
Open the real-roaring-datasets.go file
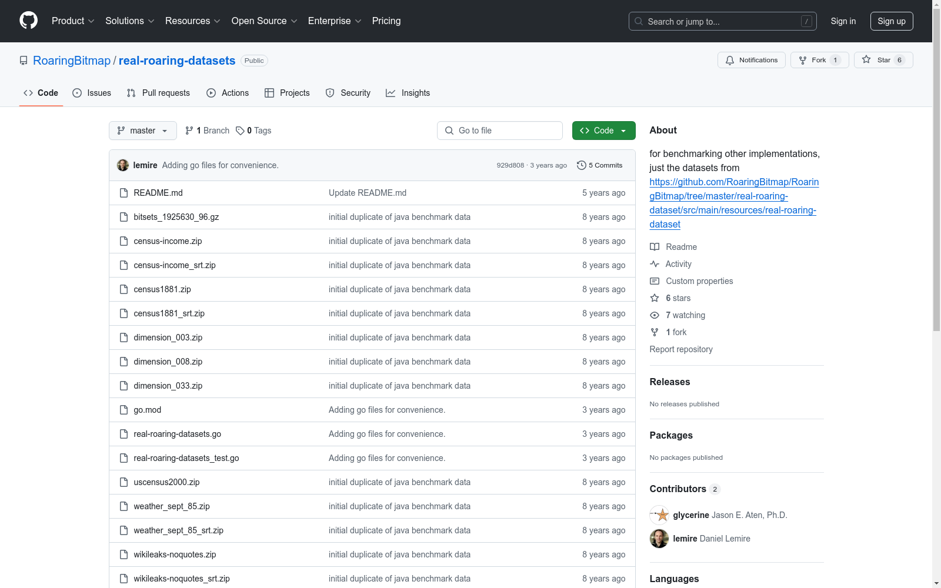[x=178, y=434]
